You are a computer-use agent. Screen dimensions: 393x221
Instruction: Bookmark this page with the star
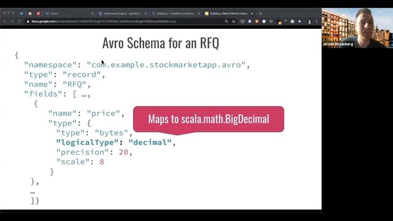coord(233,21)
